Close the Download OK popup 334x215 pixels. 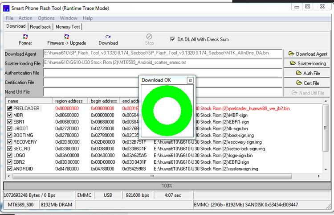pyautogui.click(x=190, y=80)
